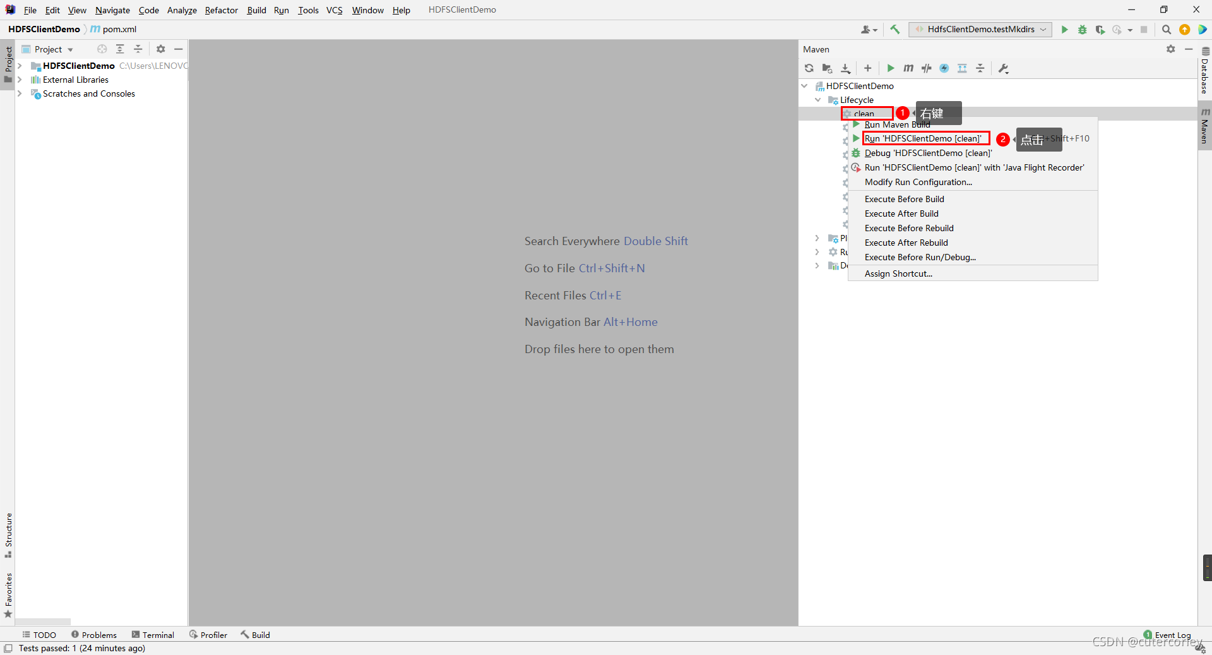Reload all Maven projects in the Maven panel
1212x655 pixels.
pyautogui.click(x=809, y=68)
